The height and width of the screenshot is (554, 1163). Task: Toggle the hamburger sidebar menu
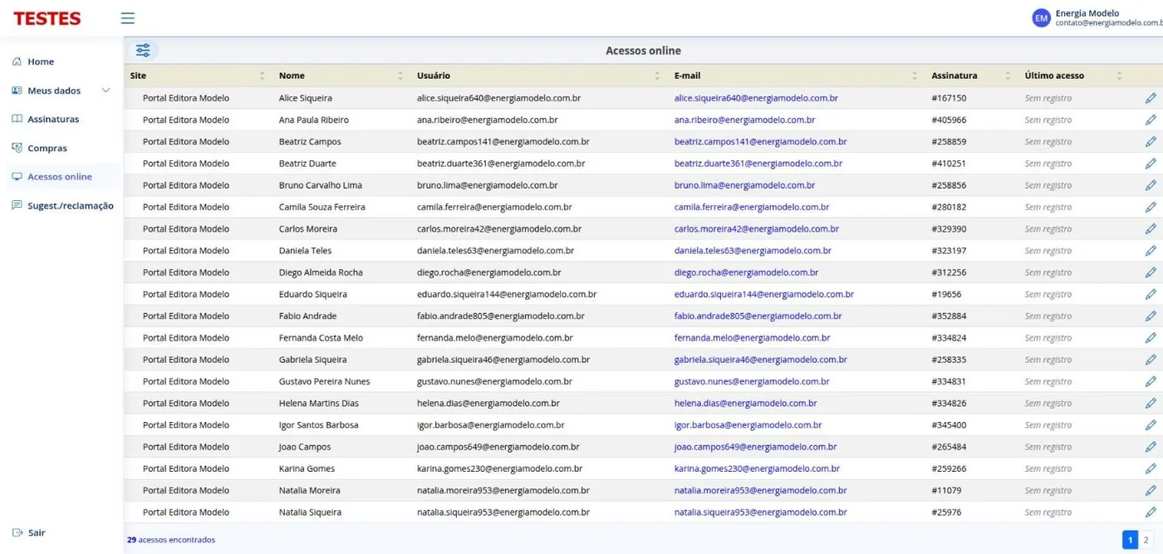pyautogui.click(x=127, y=18)
